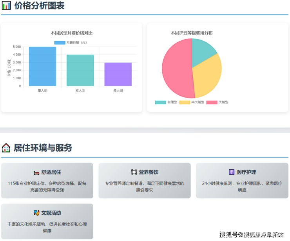Click the dining plate icon next to 营养餐饮
The image size is (290, 241).
pos(134,172)
